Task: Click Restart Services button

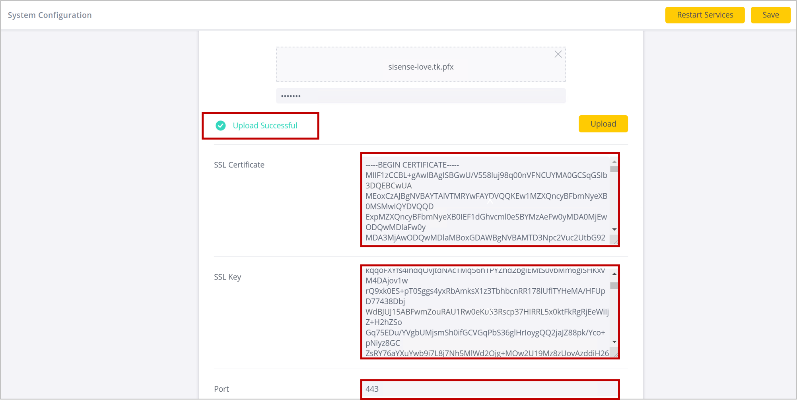Action: click(x=705, y=15)
